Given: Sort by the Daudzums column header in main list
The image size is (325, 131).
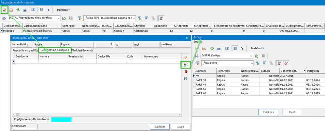Looking at the screenshot, I should (x=163, y=26).
